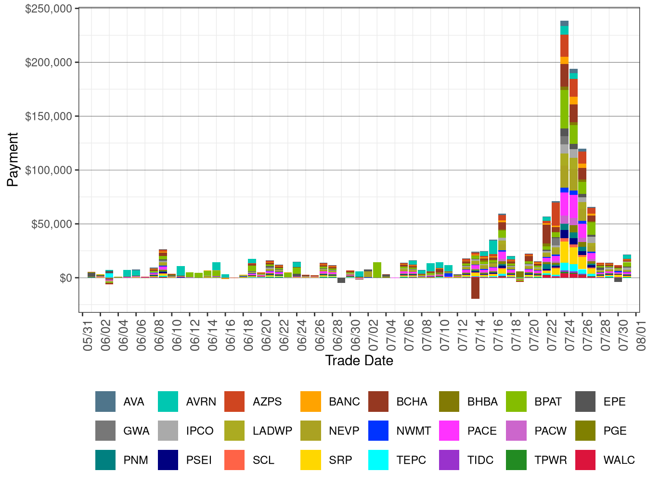Click the Payment y-axis title
The width and height of the screenshot is (647, 485).
(x=13, y=160)
